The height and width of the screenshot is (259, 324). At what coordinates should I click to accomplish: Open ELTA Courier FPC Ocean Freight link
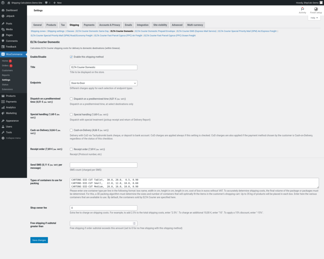pyautogui.click(x=170, y=35)
